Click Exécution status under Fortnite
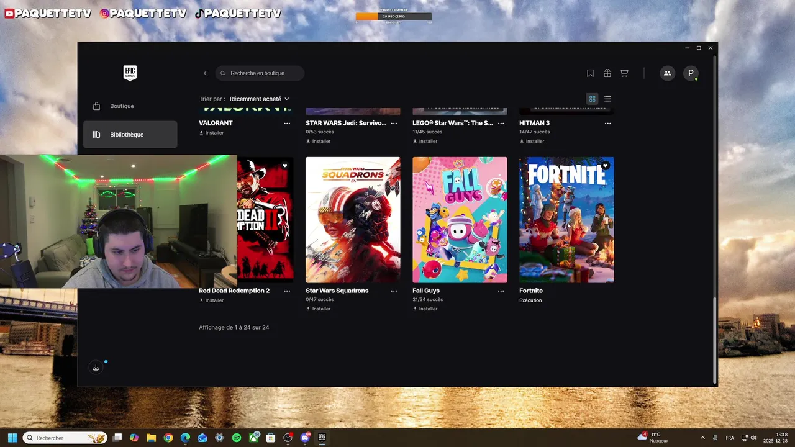This screenshot has width=795, height=447. [x=530, y=300]
